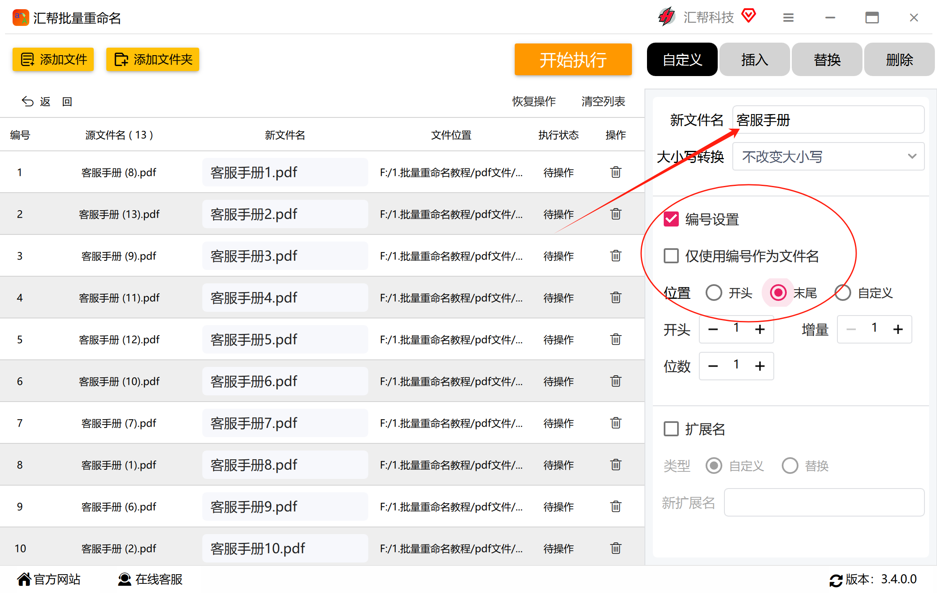This screenshot has width=937, height=593.
Task: Open 在线客服 support link
Action: [150, 579]
